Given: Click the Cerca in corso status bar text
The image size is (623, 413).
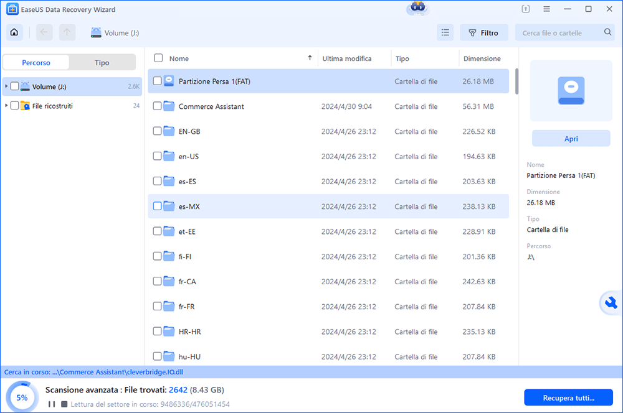Looking at the screenshot, I should click(x=94, y=372).
